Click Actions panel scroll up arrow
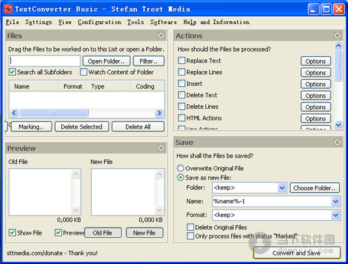Screen dimensions: 348x264 338,46
